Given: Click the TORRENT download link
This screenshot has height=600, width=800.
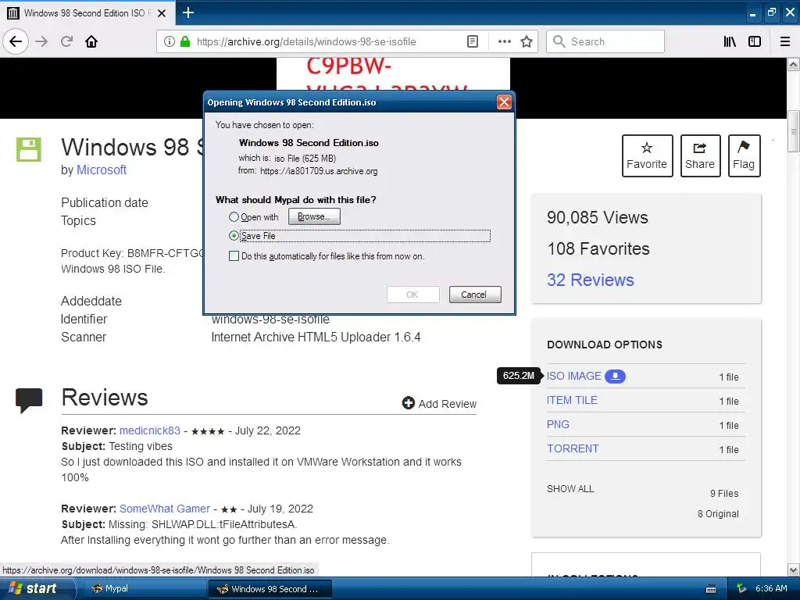Looking at the screenshot, I should click(573, 448).
